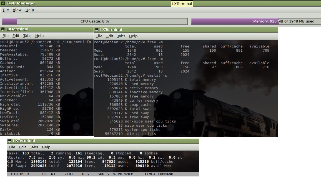The width and height of the screenshot is (321, 180).
Task: Click the CPU usage progress bar
Action: (x=95, y=21)
